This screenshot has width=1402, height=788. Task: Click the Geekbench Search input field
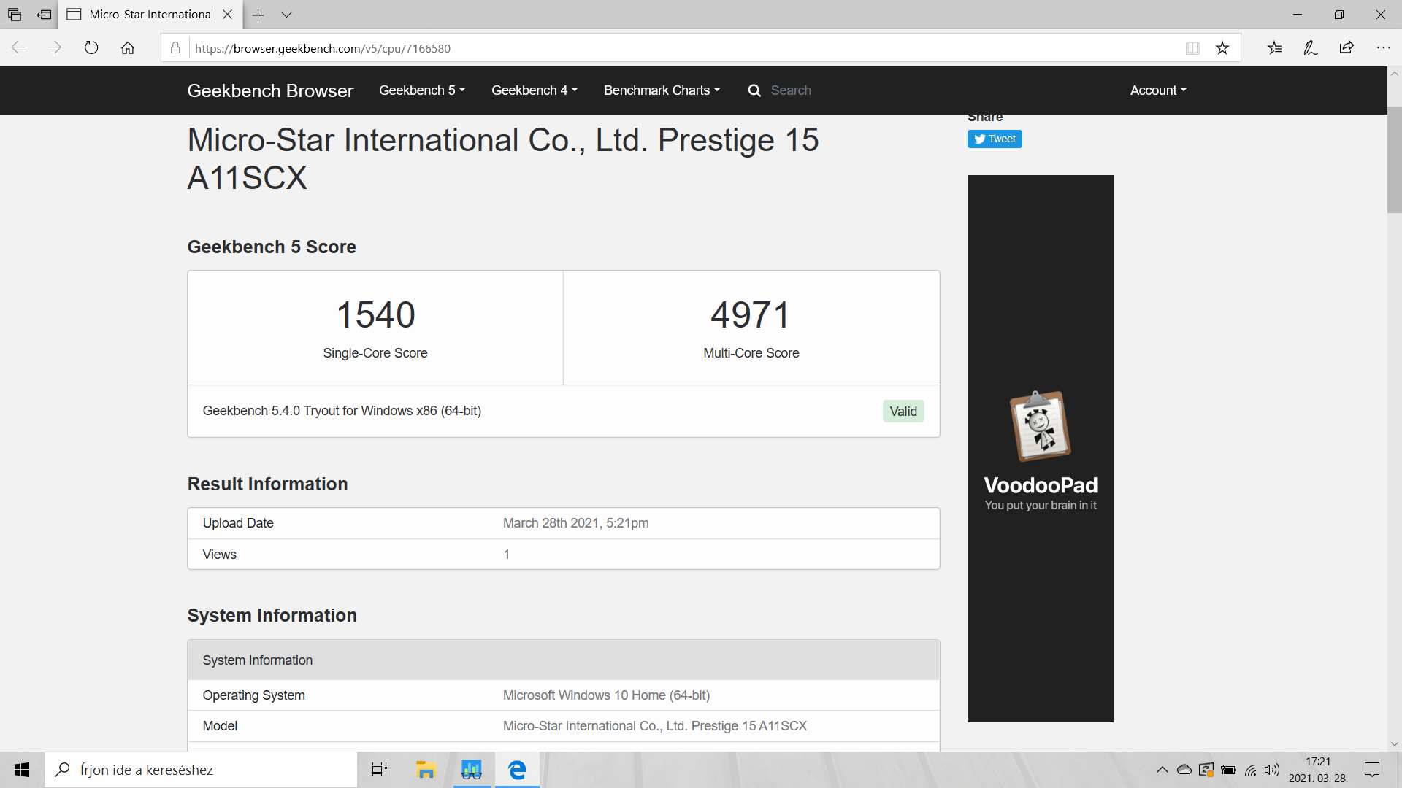click(x=791, y=90)
